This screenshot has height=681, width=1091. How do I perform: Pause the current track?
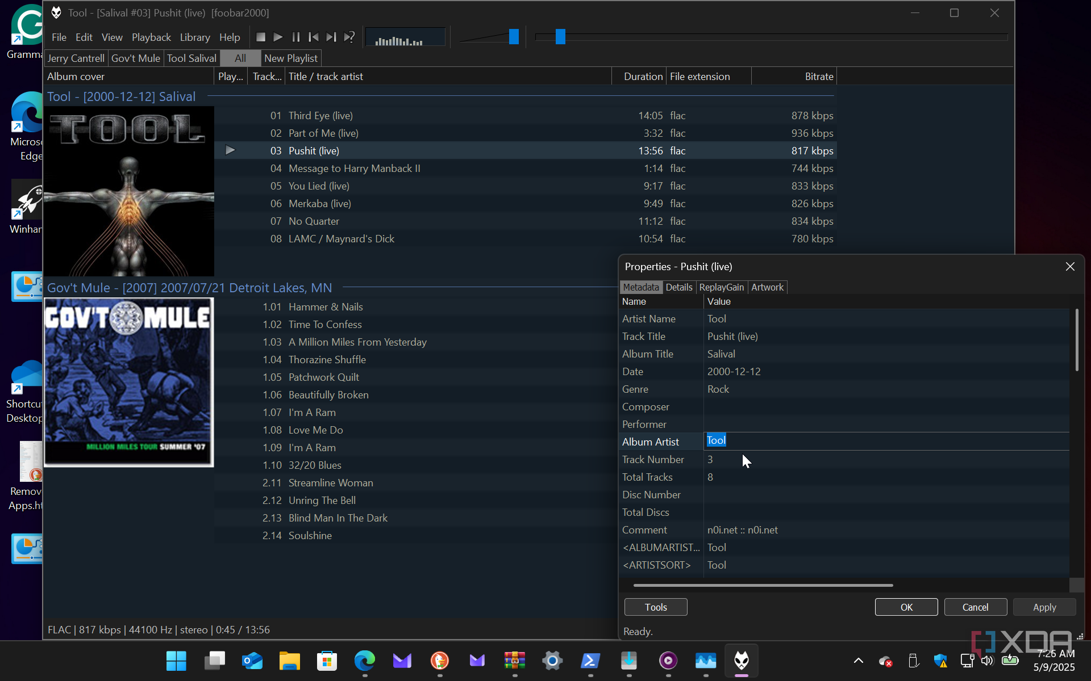point(295,37)
